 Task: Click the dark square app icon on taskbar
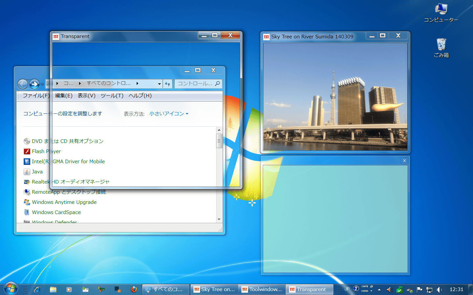point(117,289)
